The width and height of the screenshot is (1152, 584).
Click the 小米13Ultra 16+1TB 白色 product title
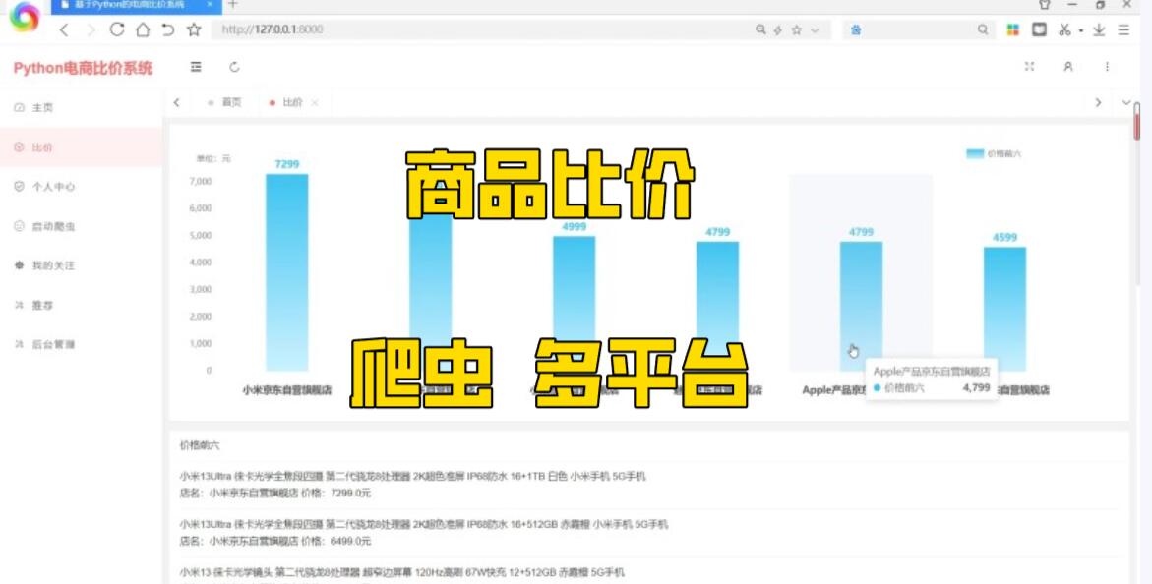(x=412, y=476)
